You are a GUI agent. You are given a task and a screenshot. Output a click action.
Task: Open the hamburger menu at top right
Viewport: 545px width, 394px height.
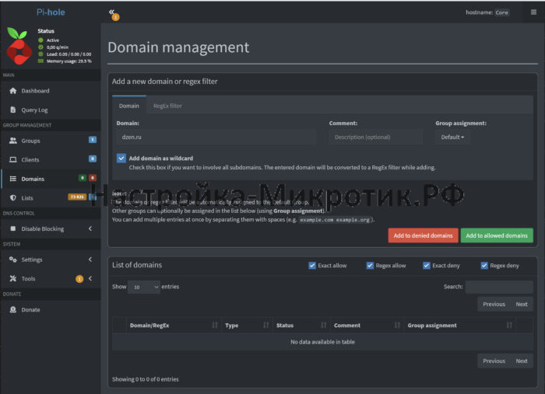[533, 12]
